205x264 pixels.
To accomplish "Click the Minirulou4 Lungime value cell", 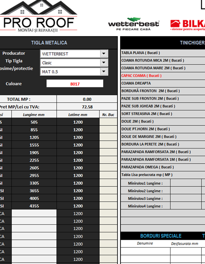I will [186, 206].
